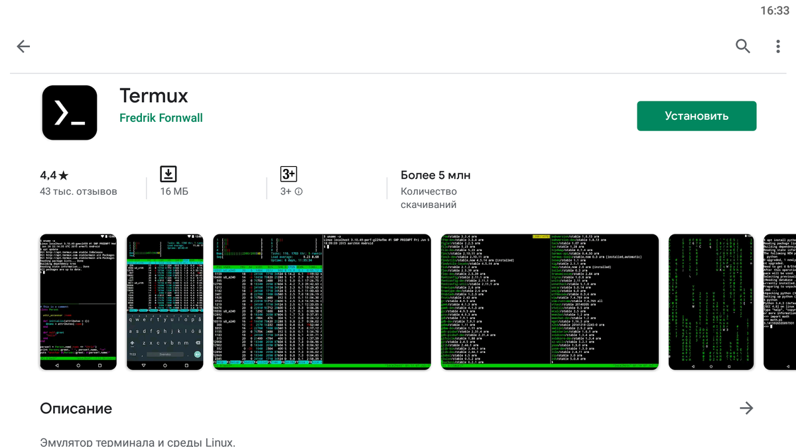The width and height of the screenshot is (796, 447).
Task: Tap the 3+ age rating badge
Action: (x=289, y=174)
